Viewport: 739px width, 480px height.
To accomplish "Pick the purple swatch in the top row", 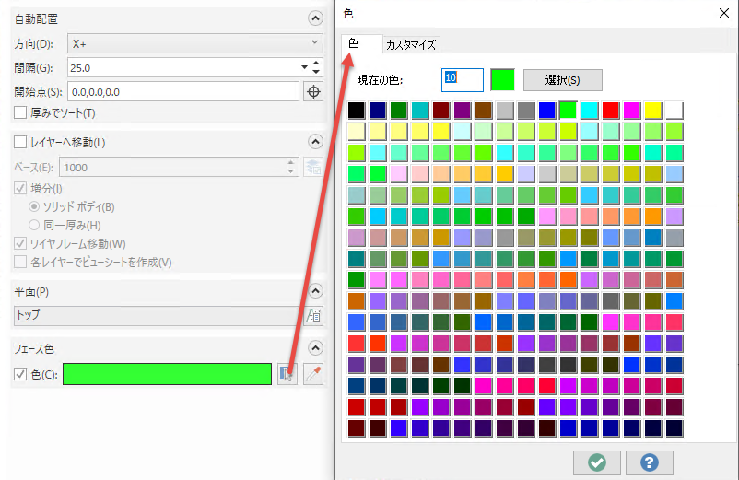I will [x=463, y=111].
